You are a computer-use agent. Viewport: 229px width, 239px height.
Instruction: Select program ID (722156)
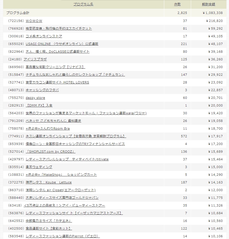[x=16, y=21]
